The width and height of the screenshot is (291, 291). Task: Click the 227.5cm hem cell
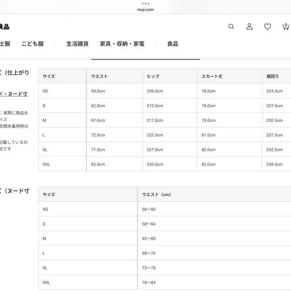point(277,106)
